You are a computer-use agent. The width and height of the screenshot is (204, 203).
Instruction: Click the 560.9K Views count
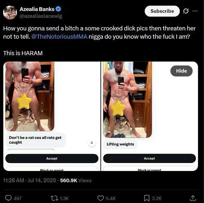(76, 180)
